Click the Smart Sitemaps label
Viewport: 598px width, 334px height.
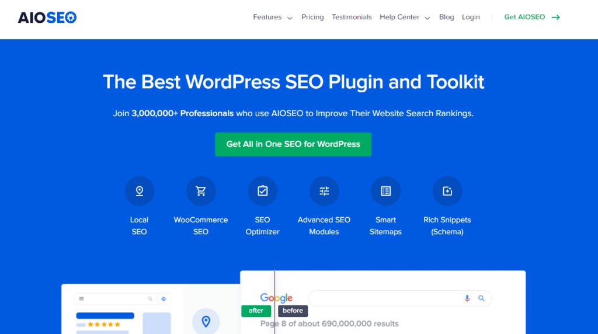click(x=385, y=226)
